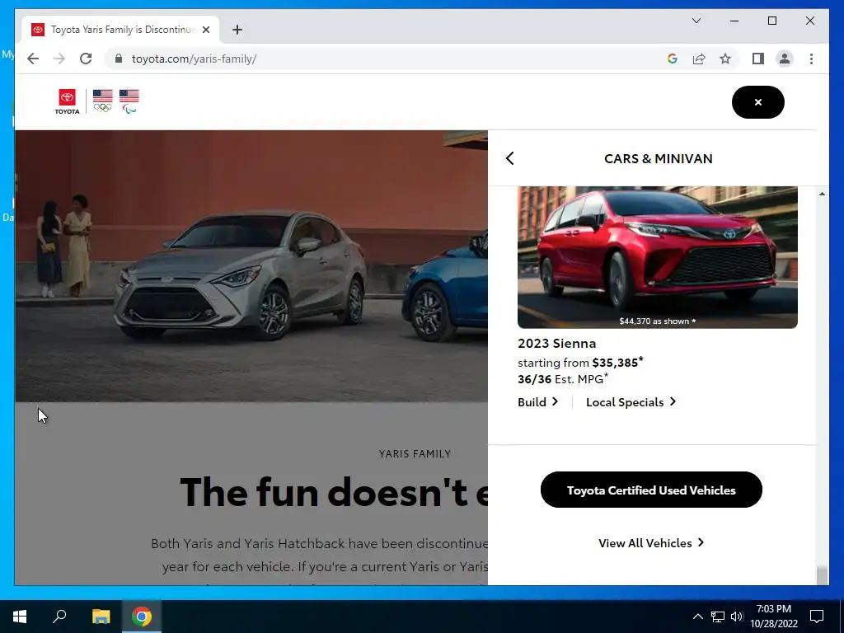The height and width of the screenshot is (633, 844).
Task: Click the 36/36 Est. MPG text
Action: tap(563, 379)
